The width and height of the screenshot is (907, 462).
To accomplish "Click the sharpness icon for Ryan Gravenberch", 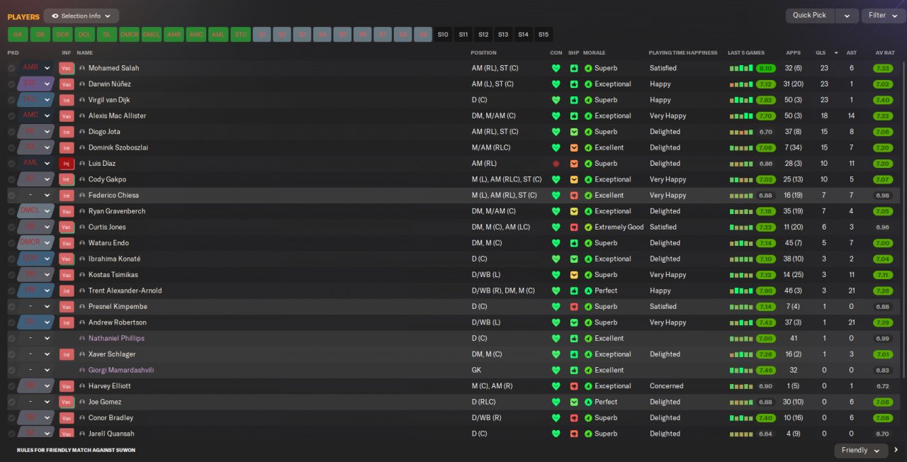I will [574, 211].
